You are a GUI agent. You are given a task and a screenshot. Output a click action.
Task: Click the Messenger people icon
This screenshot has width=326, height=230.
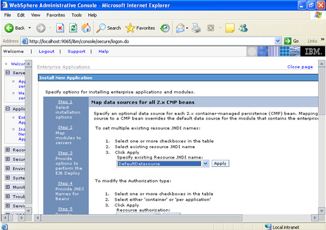[x=243, y=28]
